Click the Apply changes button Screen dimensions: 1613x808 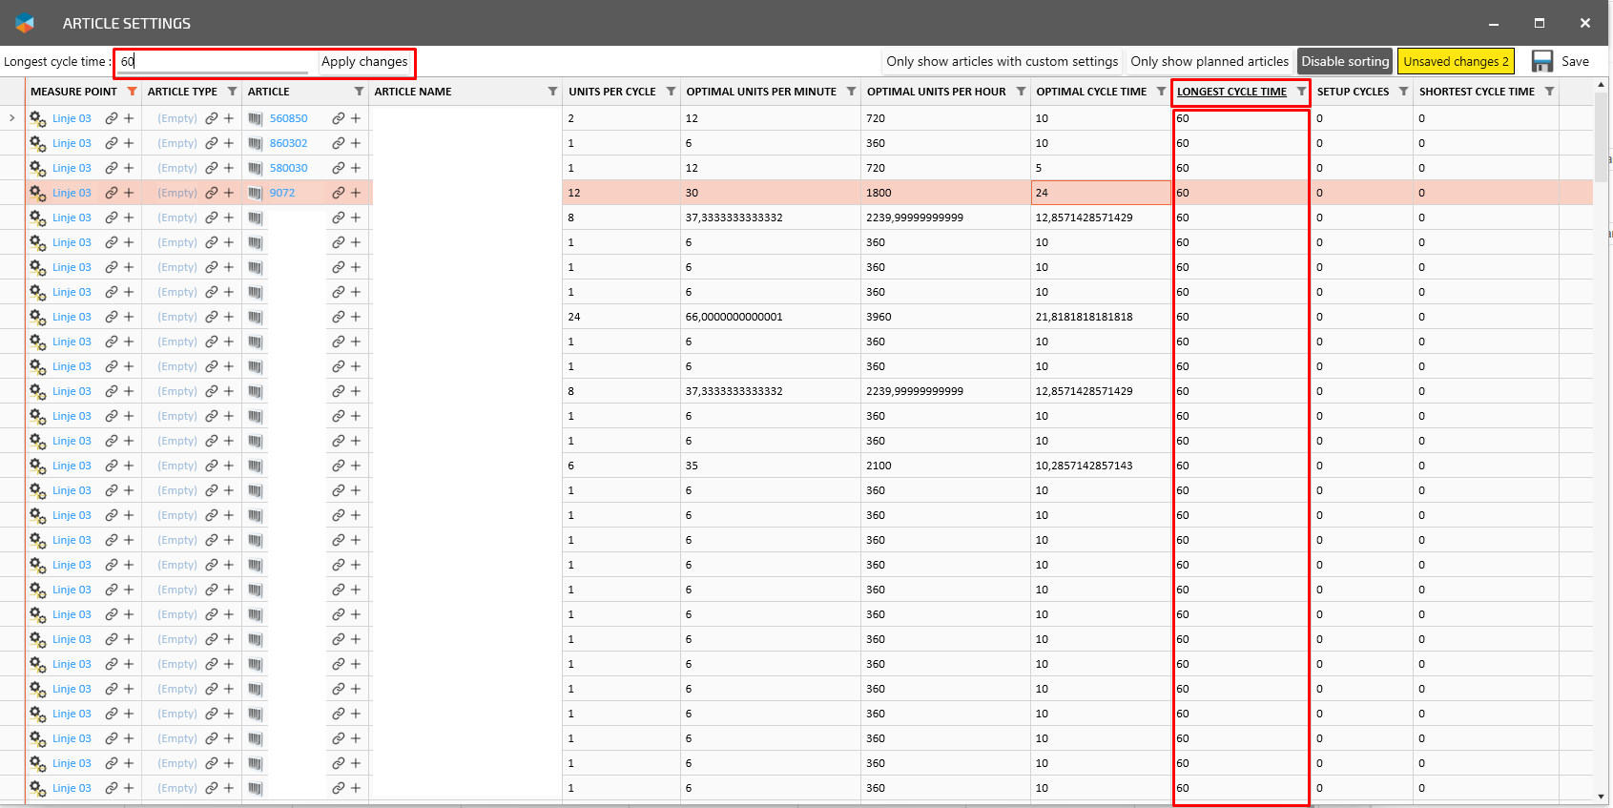click(x=364, y=61)
